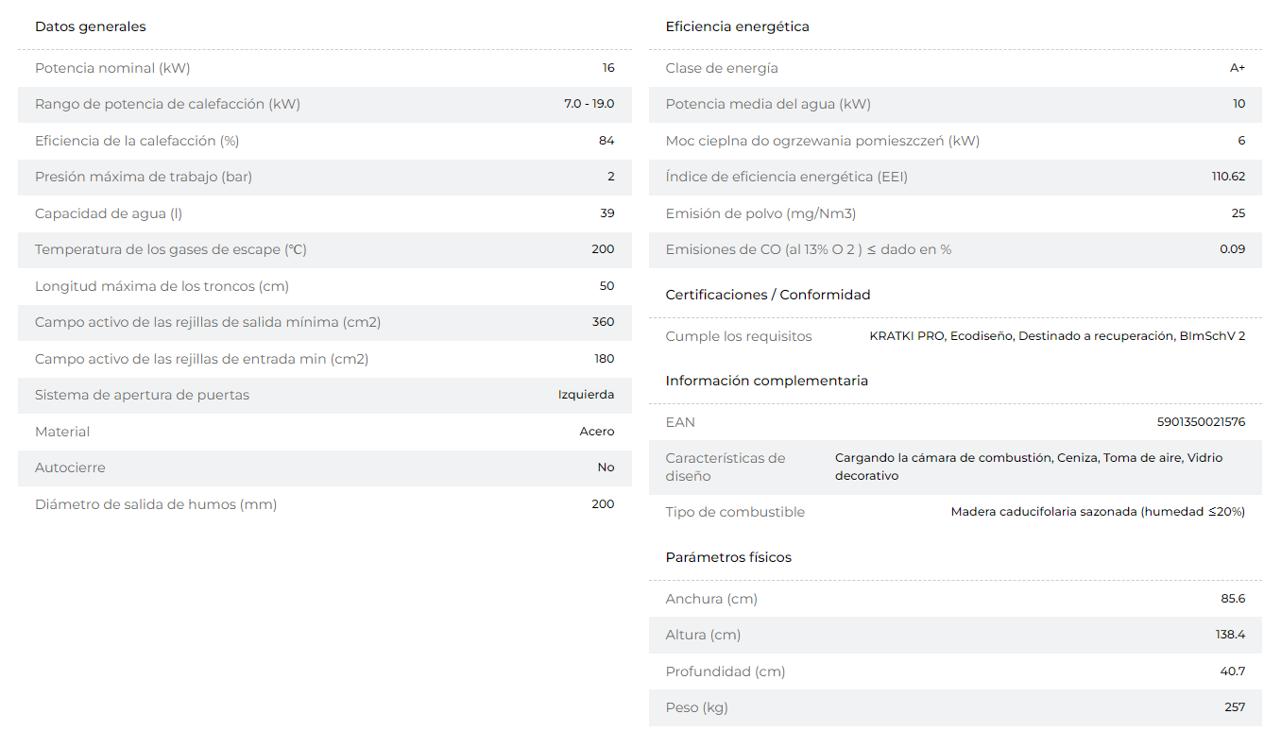The height and width of the screenshot is (731, 1264).
Task: Click the Parámetros físicos heading
Action: coord(728,557)
